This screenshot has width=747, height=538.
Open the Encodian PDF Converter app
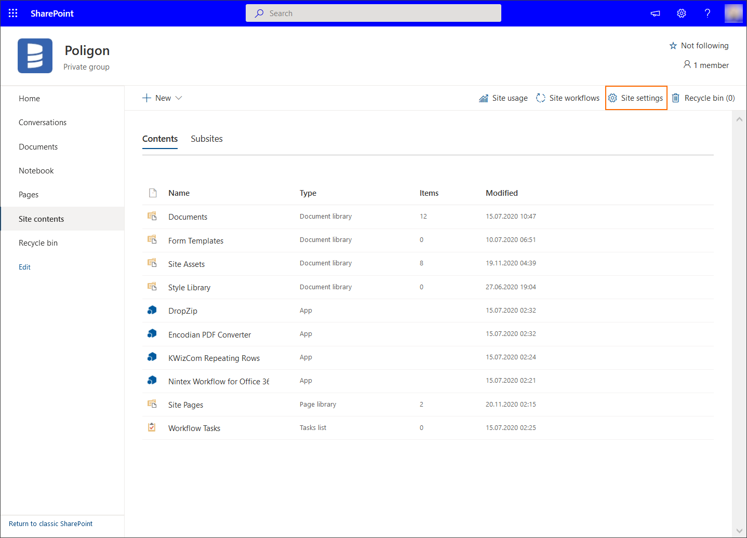point(209,335)
